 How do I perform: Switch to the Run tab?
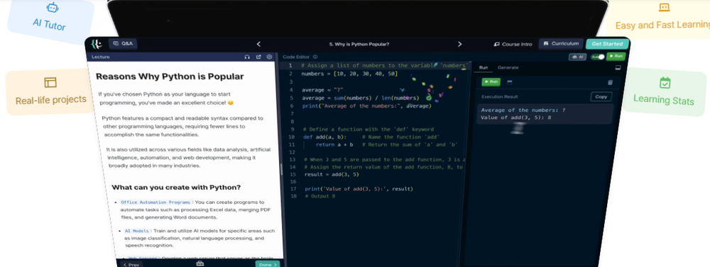pos(484,67)
